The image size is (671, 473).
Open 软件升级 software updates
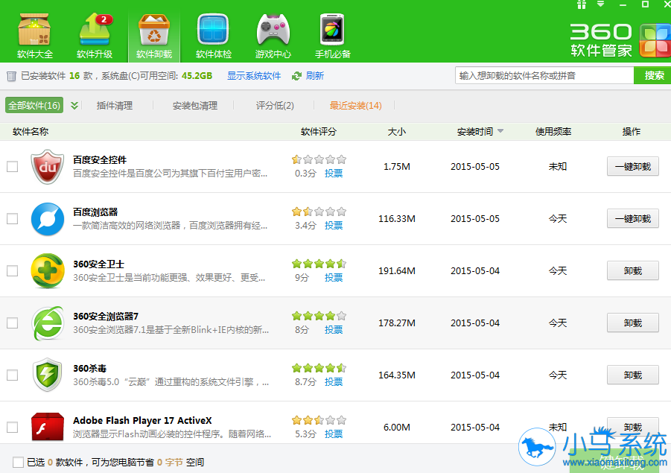(x=95, y=36)
